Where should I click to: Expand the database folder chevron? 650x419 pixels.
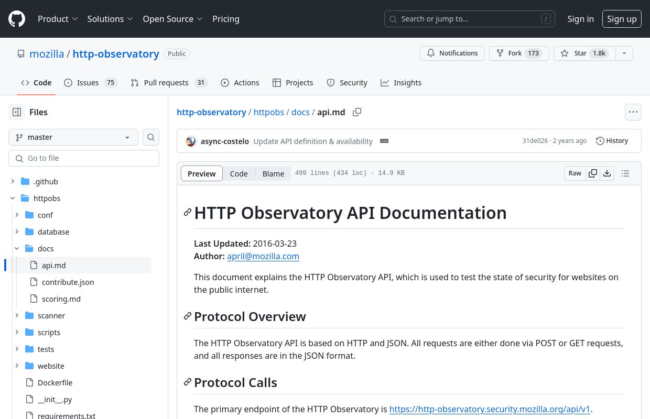[17, 232]
